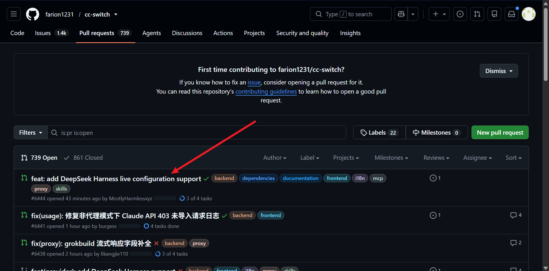The width and height of the screenshot is (549, 271).
Task: Click the search bar in header
Action: pos(351,14)
